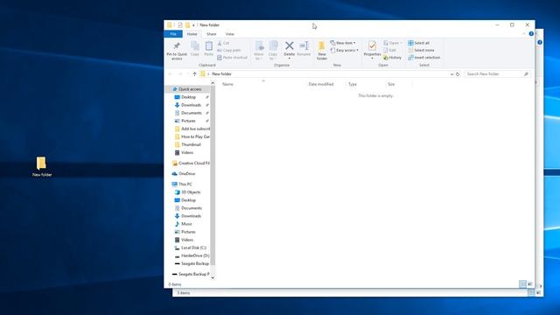The width and height of the screenshot is (560, 315).
Task: Open the History command
Action: [392, 58]
